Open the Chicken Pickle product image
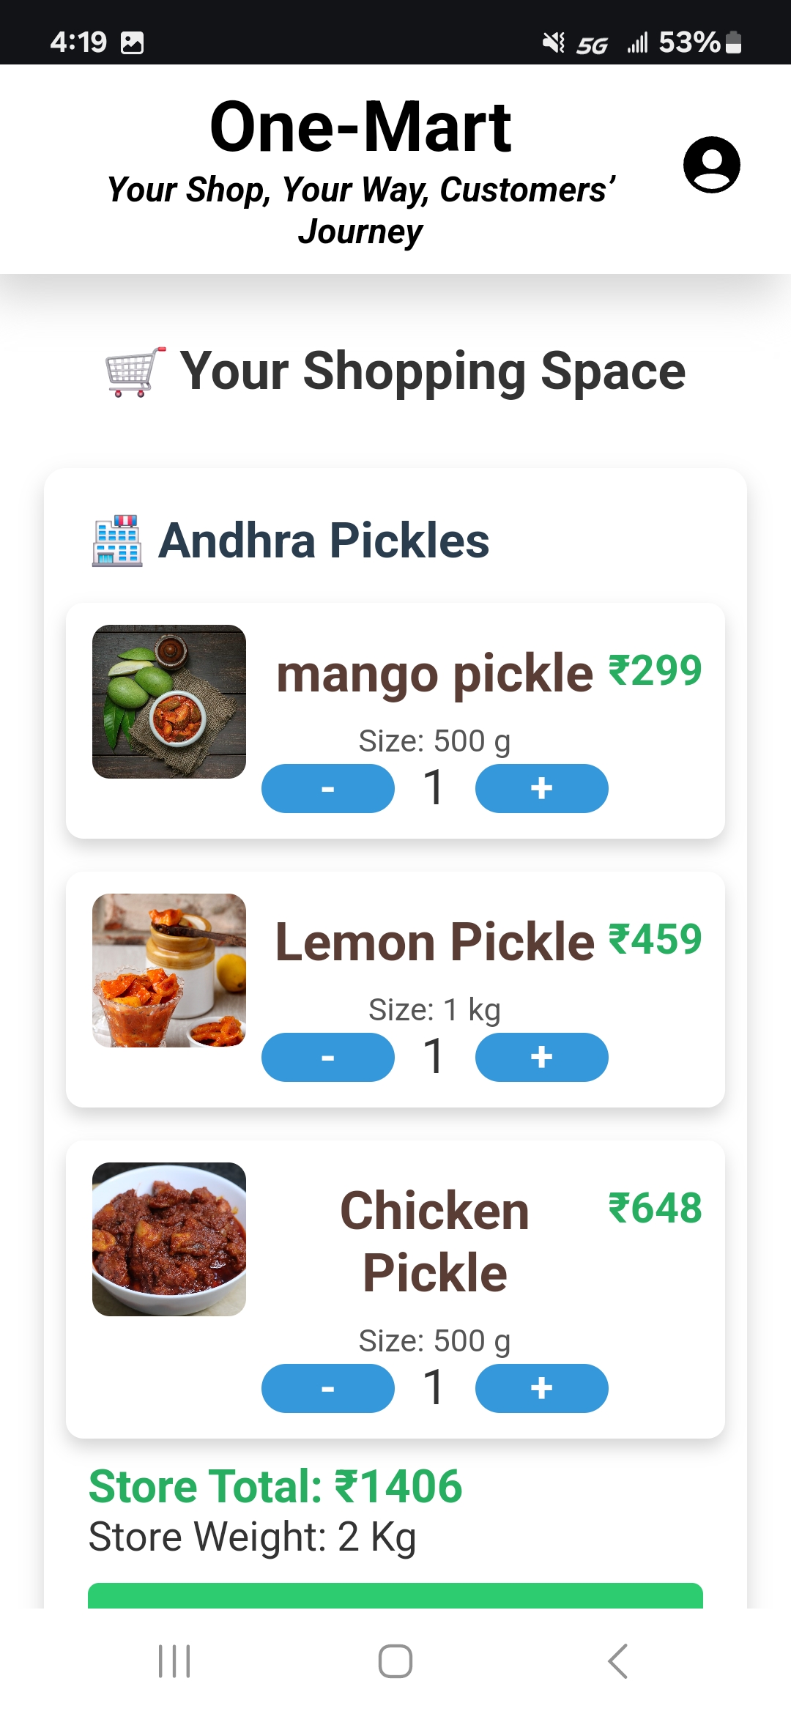This screenshot has height=1714, width=791. tap(169, 1239)
